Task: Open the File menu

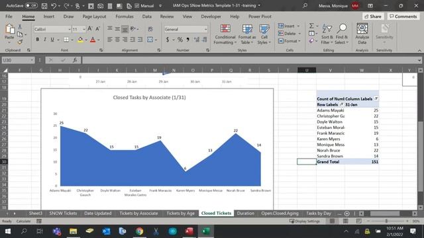Action: click(9, 17)
